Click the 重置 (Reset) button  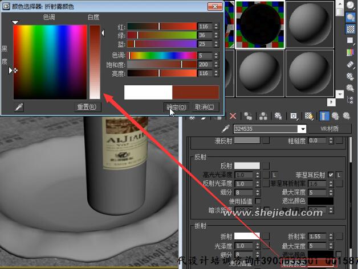[x=87, y=106]
